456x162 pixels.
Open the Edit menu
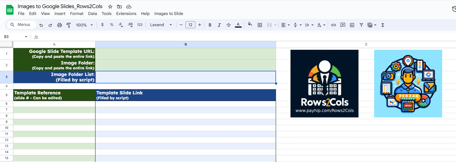(33, 14)
